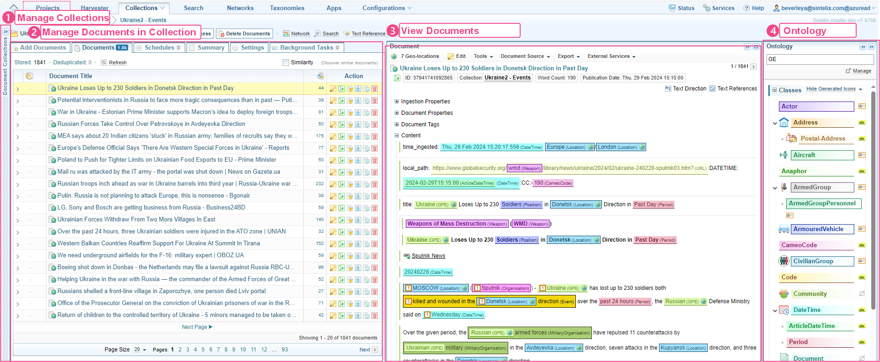Click the Refresh icon next to Deduplicated count
Screen dimensions: 880x362
104,62
